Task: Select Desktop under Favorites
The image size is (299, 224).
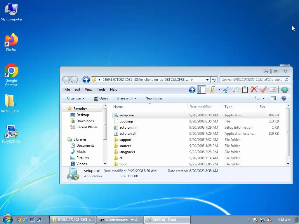Action: point(83,115)
